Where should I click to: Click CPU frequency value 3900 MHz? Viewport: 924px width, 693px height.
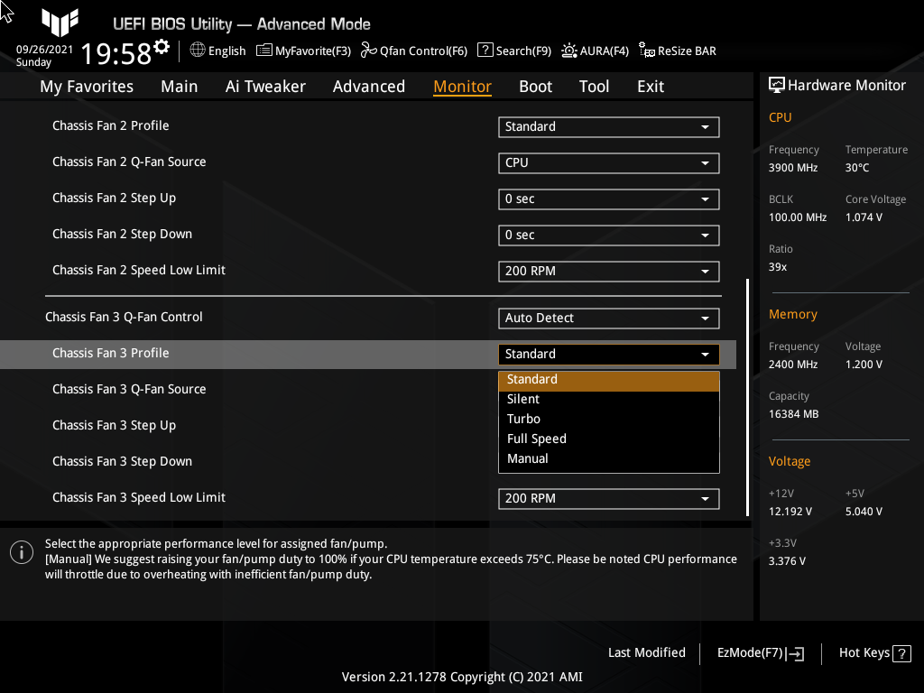pos(792,168)
